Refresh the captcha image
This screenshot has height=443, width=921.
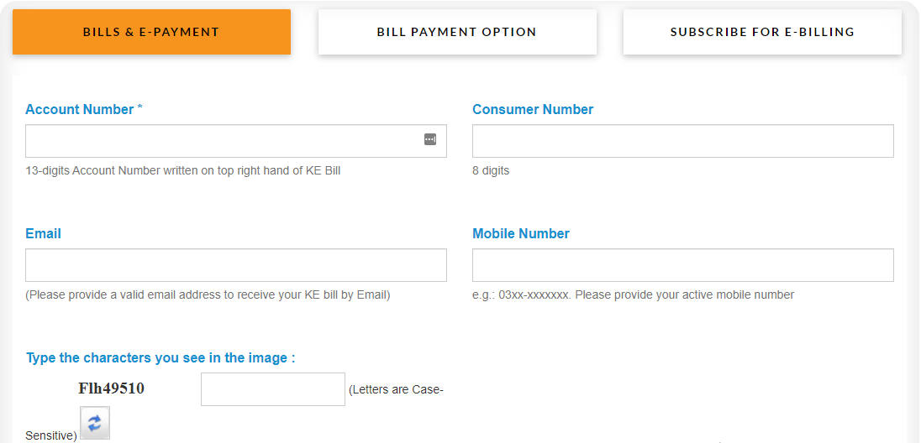[x=95, y=423]
